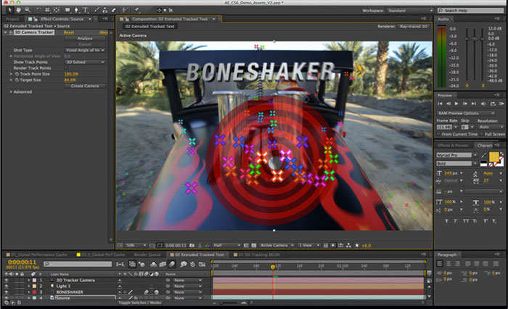Click Toggle Switches / Modes button
The image size is (508, 309).
[x=139, y=303]
